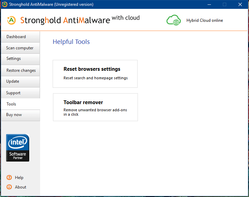This screenshot has height=197, width=249.
Task: Close the Stronghold AntiMalware window
Action: [x=240, y=4]
